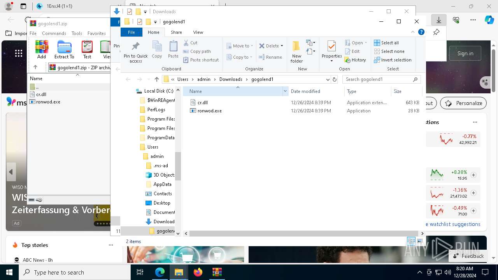The width and height of the screenshot is (498, 280).
Task: Click the Copy ribbon button
Action: (157, 49)
